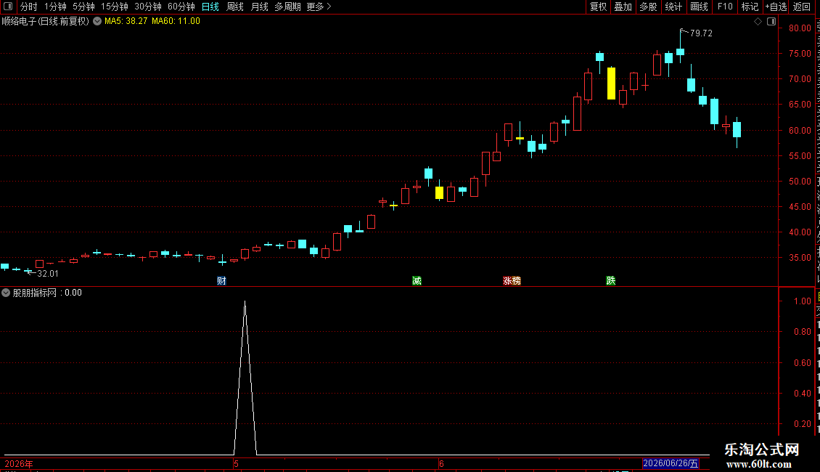820x472 pixels.
Task: Click the 80.00 price axis label
Action: [x=800, y=28]
